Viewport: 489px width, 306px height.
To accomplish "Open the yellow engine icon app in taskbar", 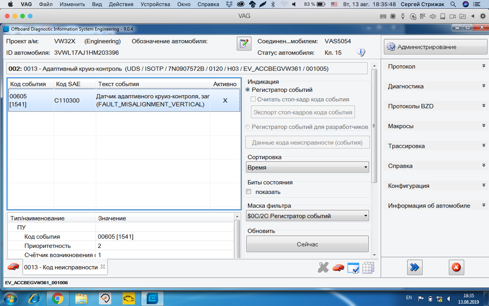I will (x=129, y=298).
